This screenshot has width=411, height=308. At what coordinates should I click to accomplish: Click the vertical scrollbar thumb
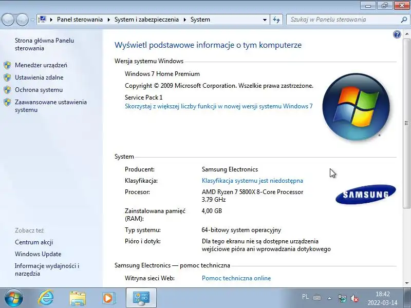pyautogui.click(x=406, y=123)
